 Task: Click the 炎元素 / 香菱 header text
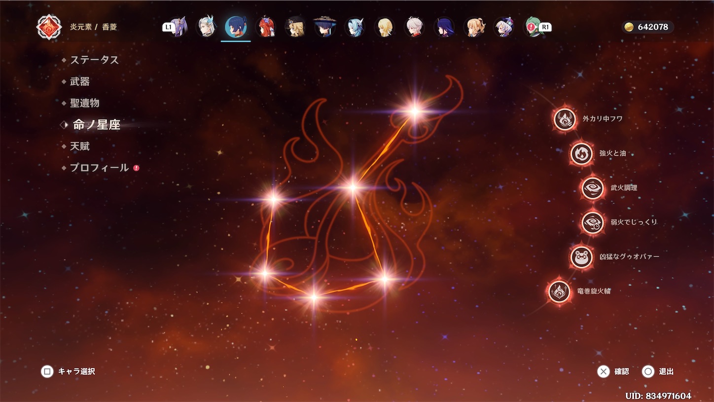coord(94,27)
